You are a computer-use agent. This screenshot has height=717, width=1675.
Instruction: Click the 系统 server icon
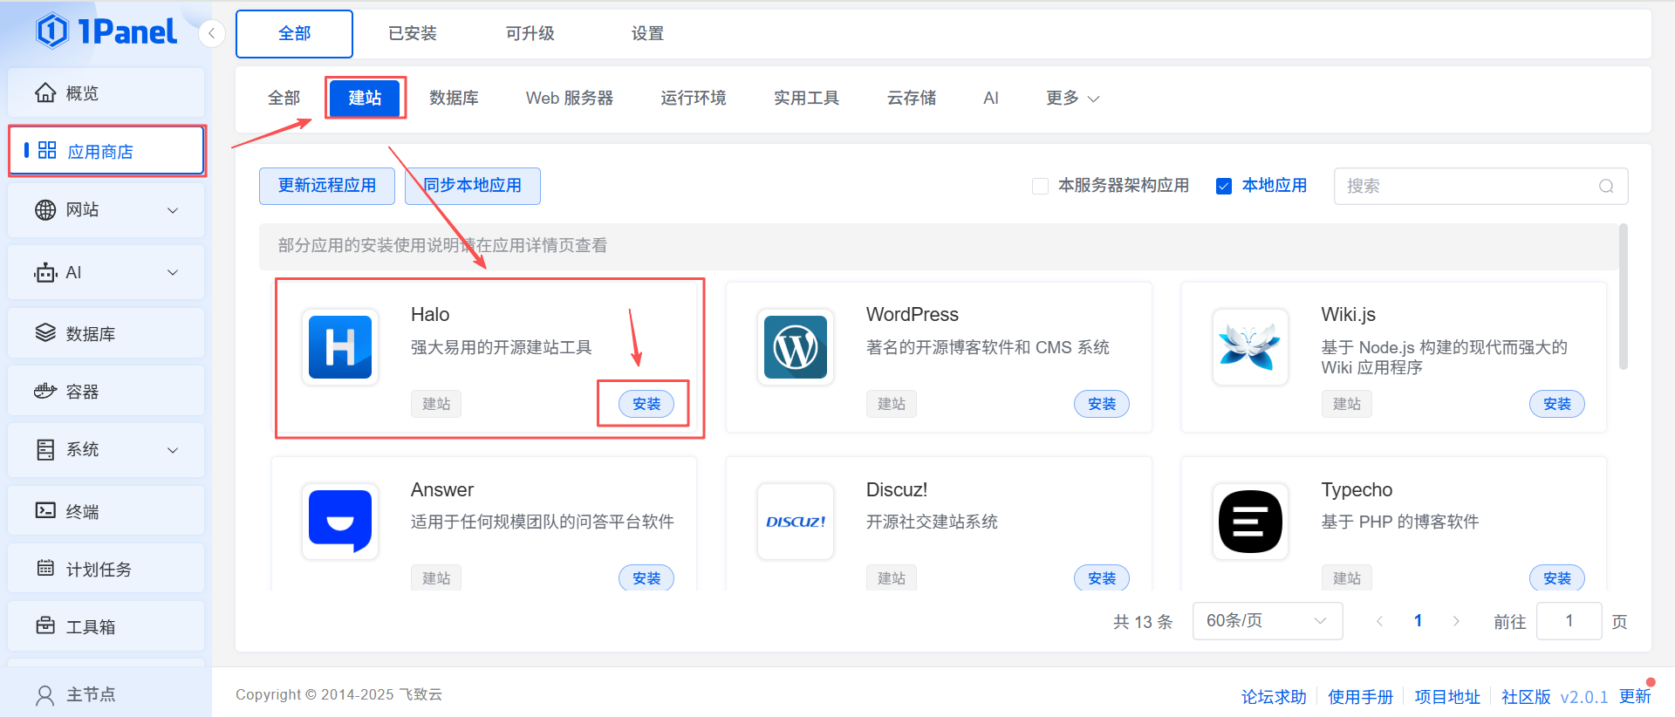click(x=45, y=449)
